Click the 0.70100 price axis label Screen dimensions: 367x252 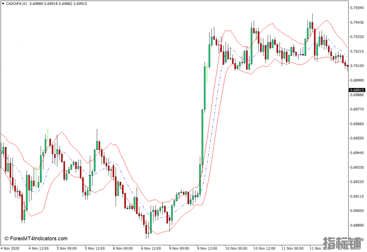click(357, 66)
